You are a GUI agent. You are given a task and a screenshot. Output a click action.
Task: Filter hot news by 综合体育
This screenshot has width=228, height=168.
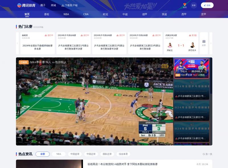point(123,154)
